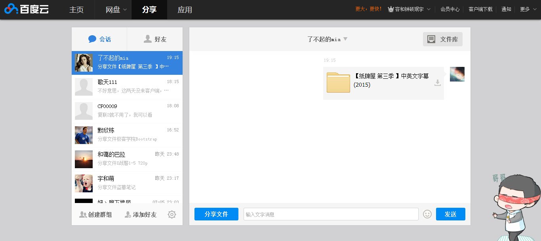This screenshot has width=541, height=241.
Task: Go to the 主页 home page
Action: (76, 9)
